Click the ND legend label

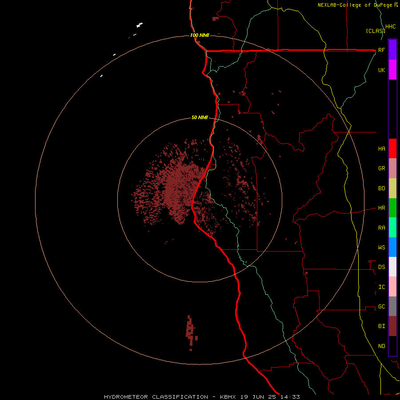(x=381, y=346)
